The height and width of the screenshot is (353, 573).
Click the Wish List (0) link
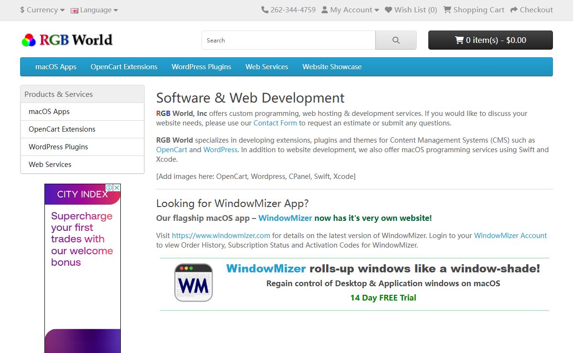tap(411, 10)
